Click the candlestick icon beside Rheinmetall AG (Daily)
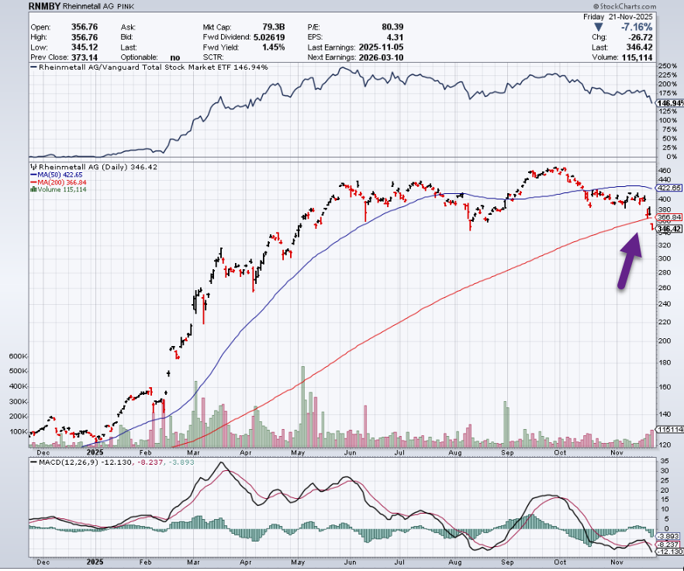Image resolution: width=684 pixels, height=571 pixels. coord(33,167)
